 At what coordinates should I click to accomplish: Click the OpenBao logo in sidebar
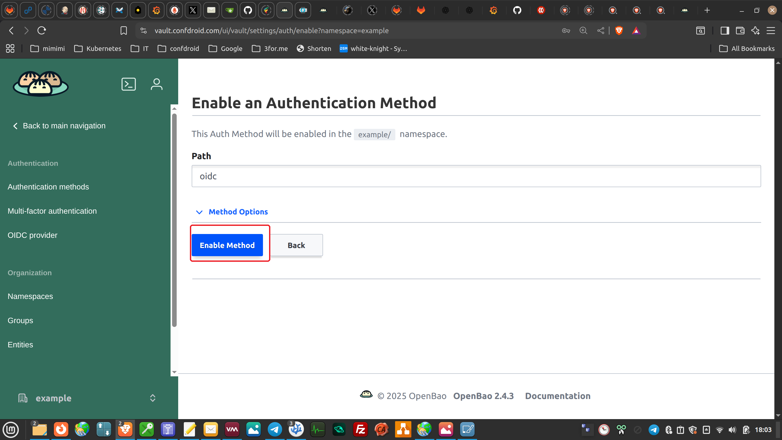click(x=41, y=84)
